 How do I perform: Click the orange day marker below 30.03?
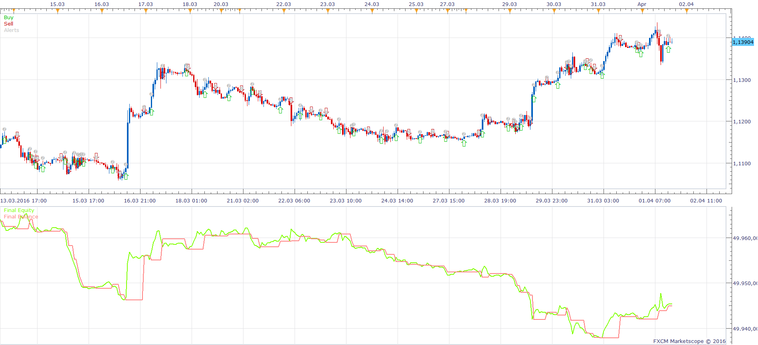point(554,11)
